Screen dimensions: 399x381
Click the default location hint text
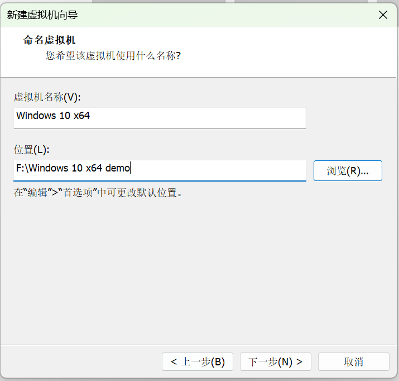tap(98, 193)
